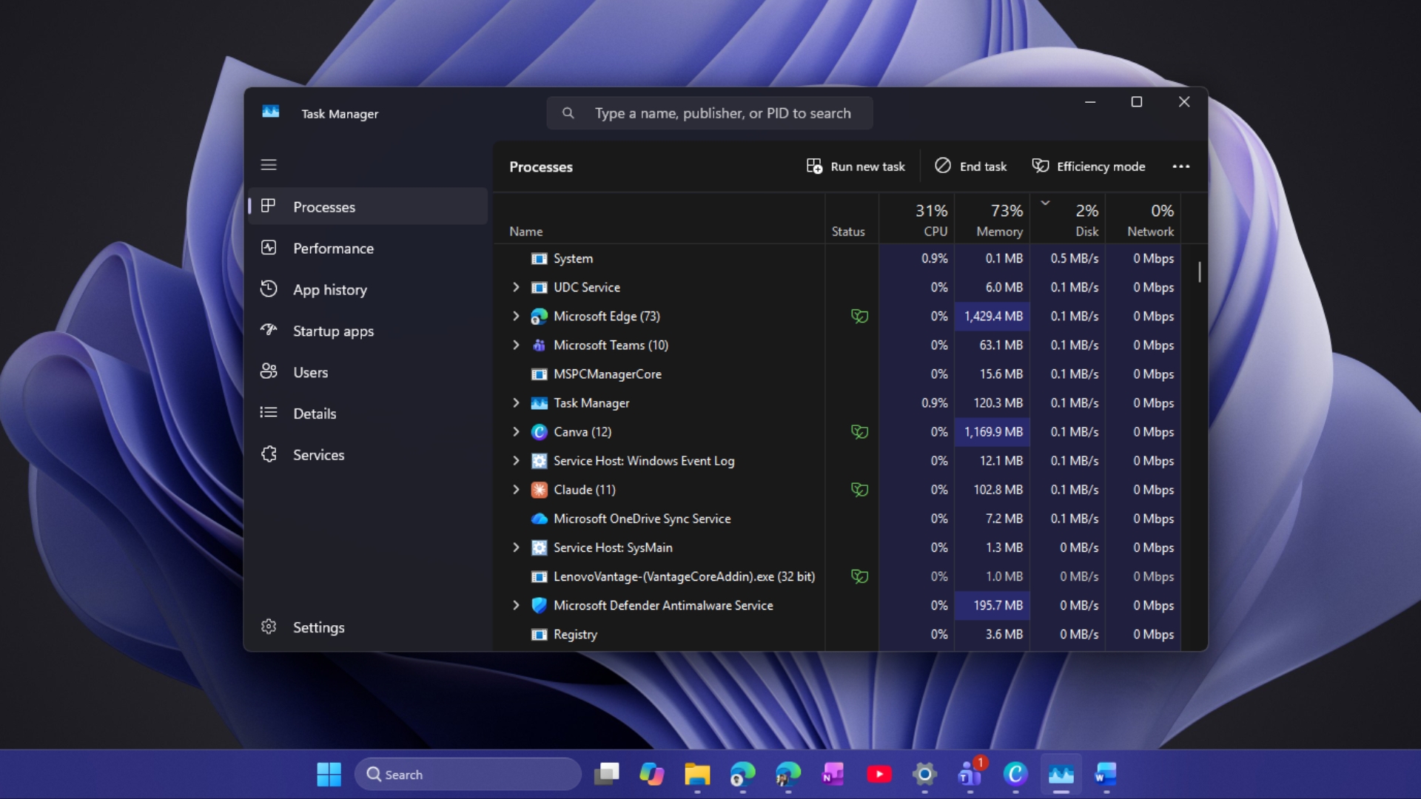Image resolution: width=1421 pixels, height=799 pixels.
Task: Sort by CPU column header
Action: pos(916,219)
